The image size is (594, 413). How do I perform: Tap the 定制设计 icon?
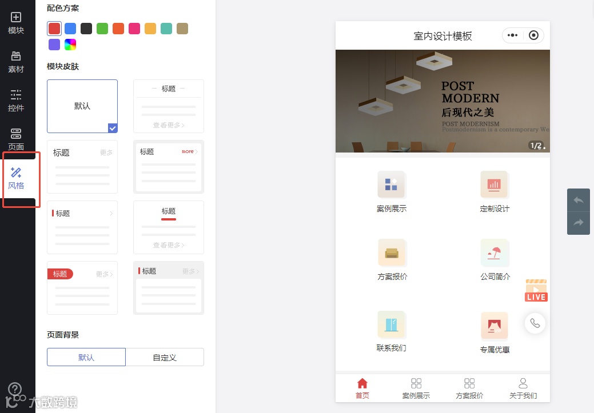[495, 185]
